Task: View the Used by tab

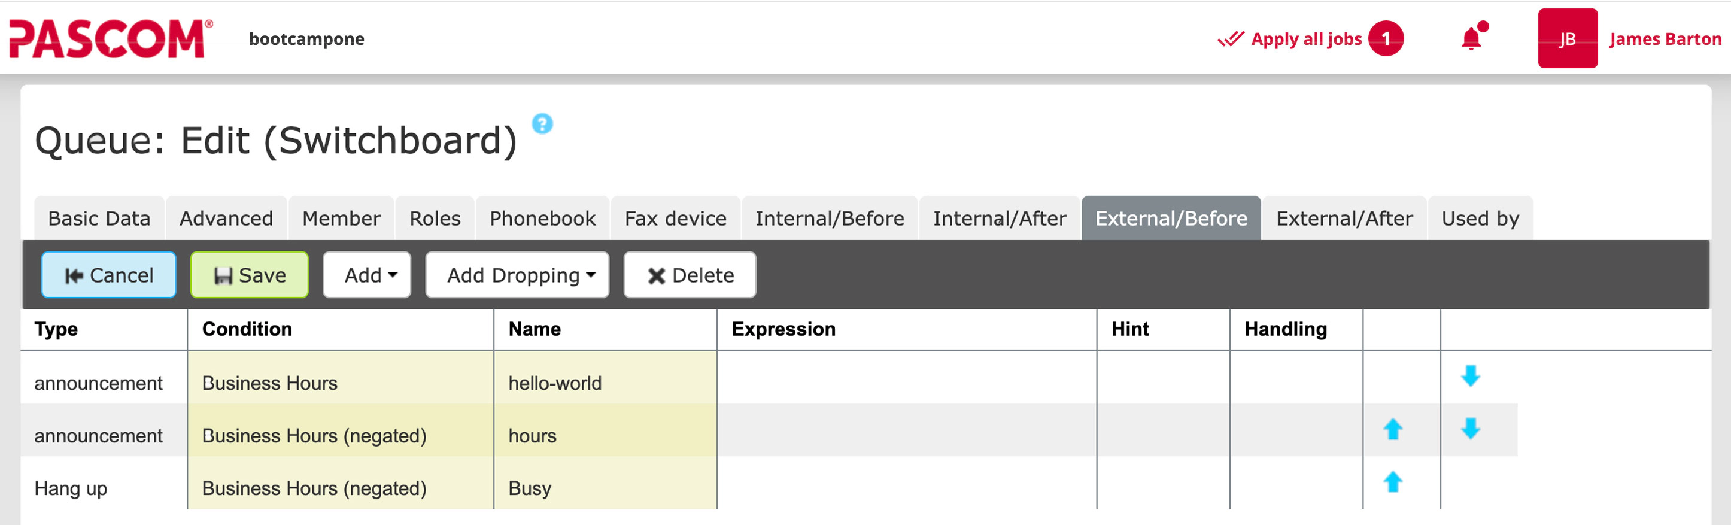Action: click(1480, 219)
